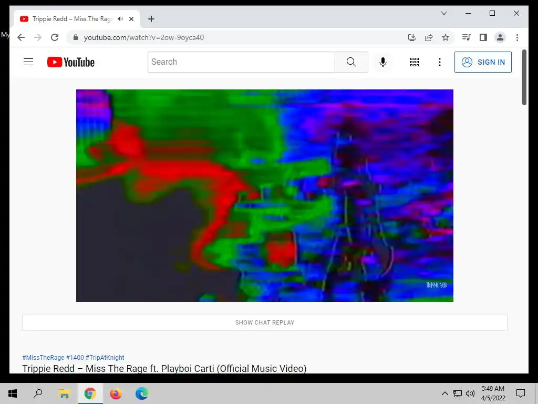Bookmark this tab with star
The image size is (538, 404).
point(446,37)
